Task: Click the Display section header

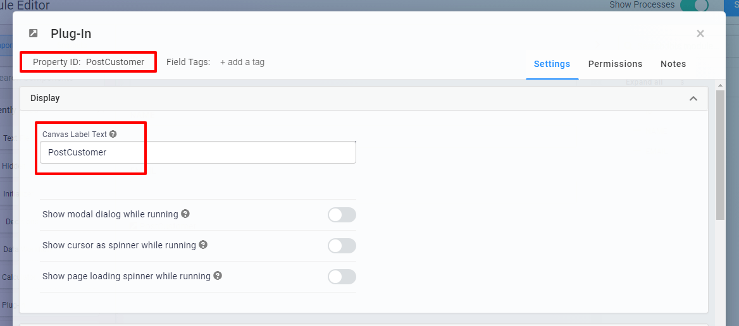Action: [x=46, y=99]
